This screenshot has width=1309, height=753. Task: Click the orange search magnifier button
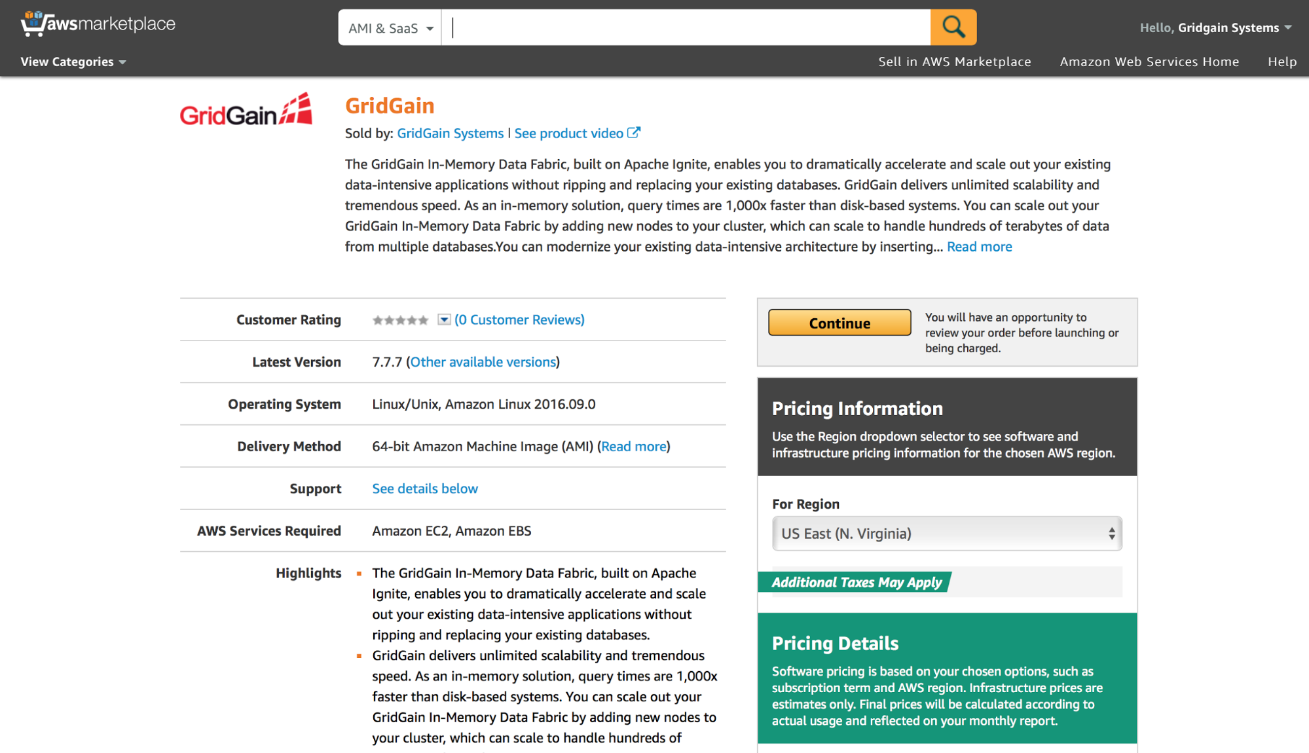pos(953,28)
